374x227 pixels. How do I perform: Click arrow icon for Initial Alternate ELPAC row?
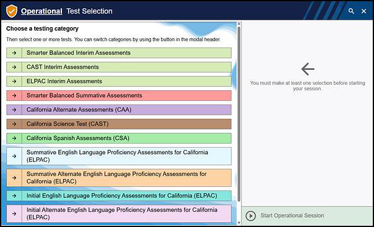(14, 213)
